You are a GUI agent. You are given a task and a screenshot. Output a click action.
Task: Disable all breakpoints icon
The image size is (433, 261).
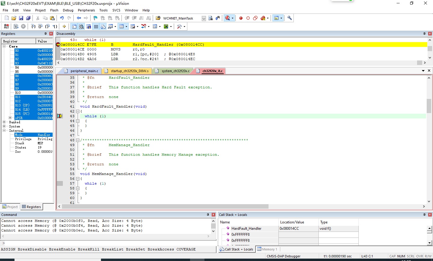coord(255,18)
